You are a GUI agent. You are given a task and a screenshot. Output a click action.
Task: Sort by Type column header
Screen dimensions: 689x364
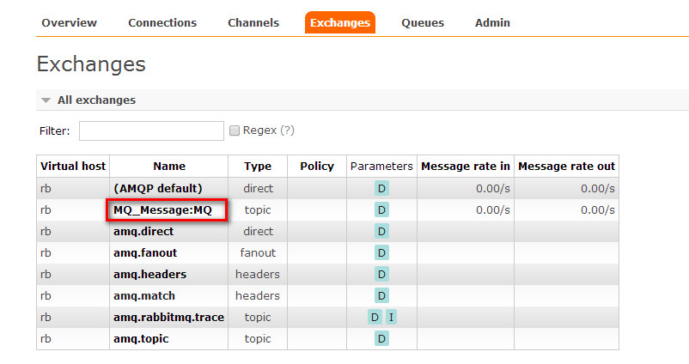258,167
